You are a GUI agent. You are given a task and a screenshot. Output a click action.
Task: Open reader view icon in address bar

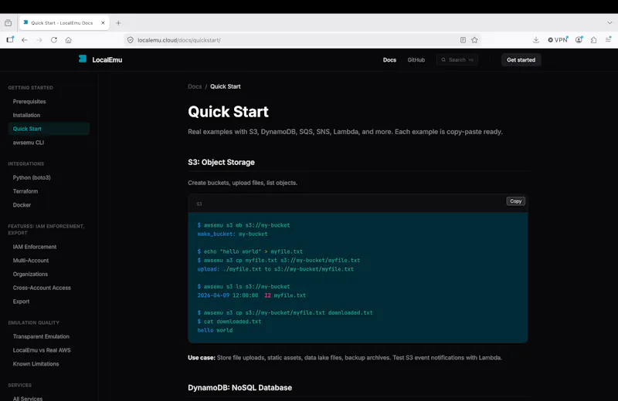pos(463,40)
